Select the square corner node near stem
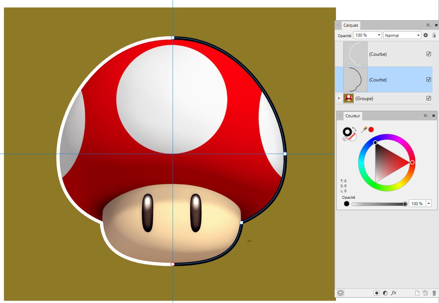 (242, 222)
